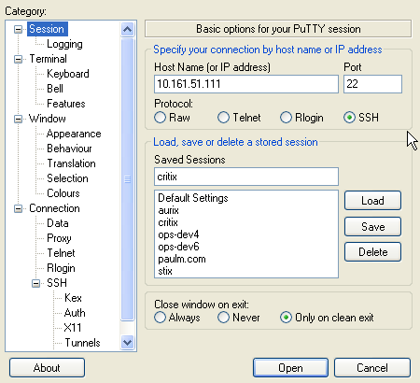Open Behaviour settings category
Image resolution: width=420 pixels, height=383 pixels.
pyautogui.click(x=69, y=149)
